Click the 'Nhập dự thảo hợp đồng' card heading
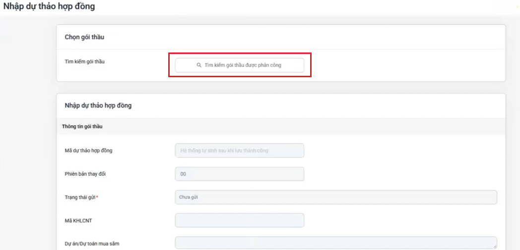 [98, 106]
